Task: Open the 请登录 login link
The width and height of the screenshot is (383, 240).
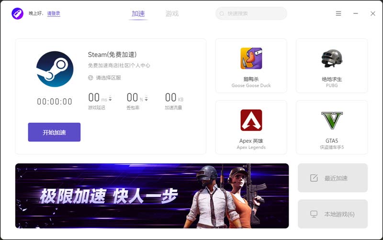Action: pyautogui.click(x=54, y=13)
